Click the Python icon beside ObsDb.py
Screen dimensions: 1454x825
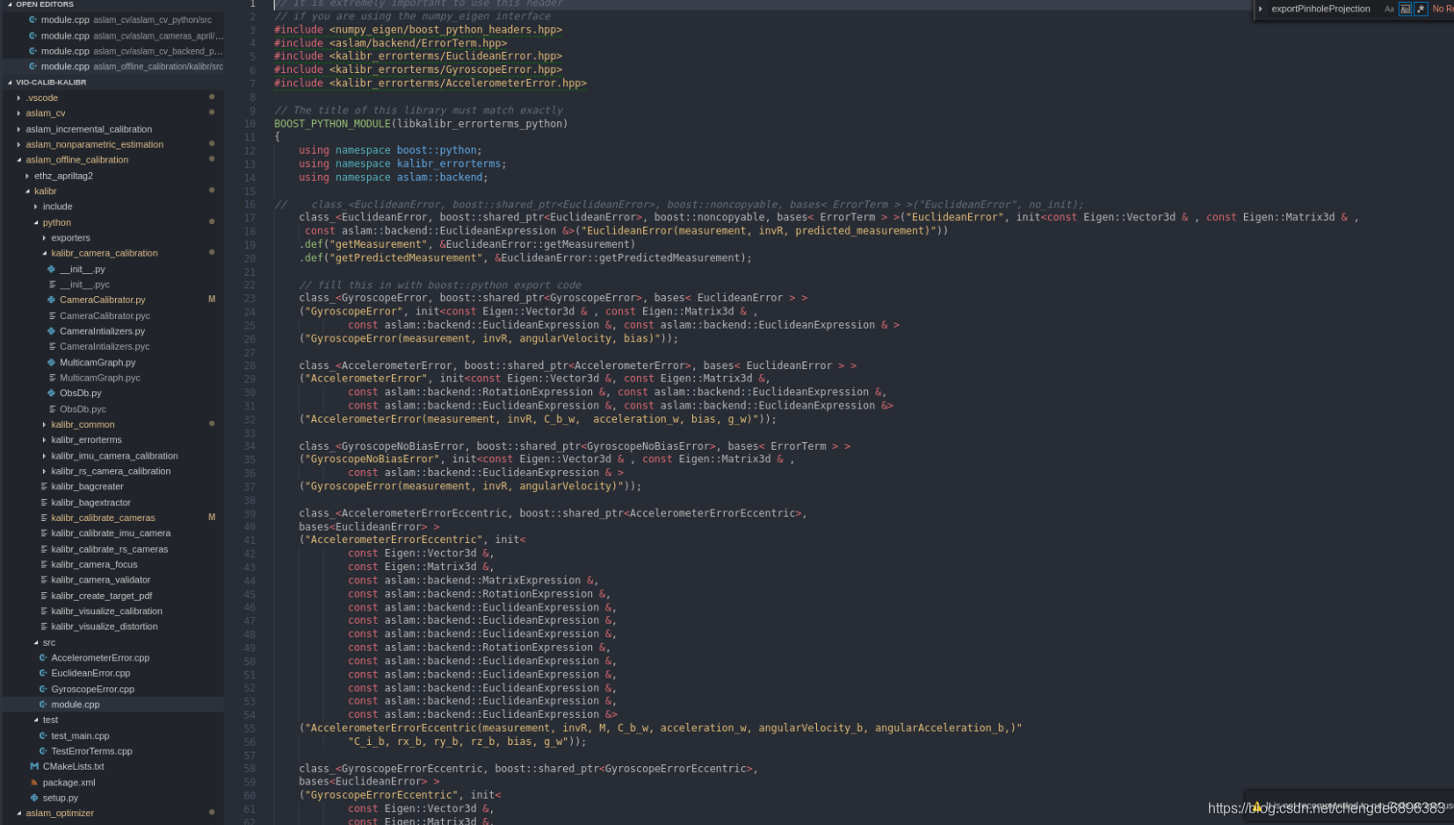52,393
